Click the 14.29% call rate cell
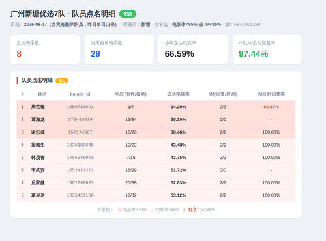Viewport: 326px width, 241px height. [178, 107]
